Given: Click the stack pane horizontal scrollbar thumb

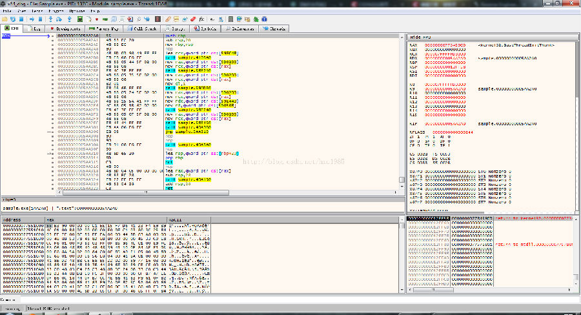Looking at the screenshot, I should [433, 289].
